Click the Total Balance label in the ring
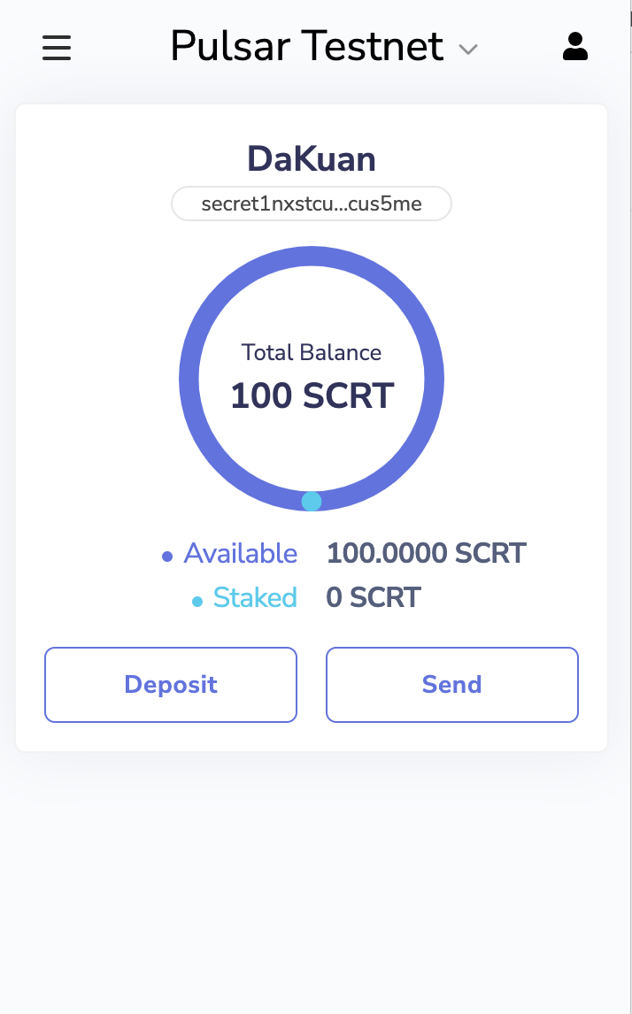632x1014 pixels. click(312, 352)
